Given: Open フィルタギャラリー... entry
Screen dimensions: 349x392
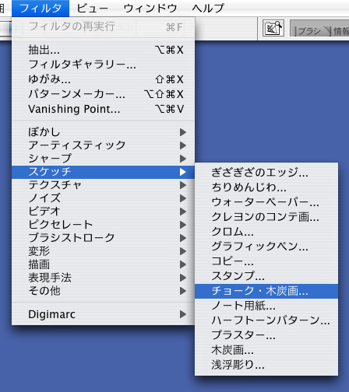Looking at the screenshot, I should 103,65.
